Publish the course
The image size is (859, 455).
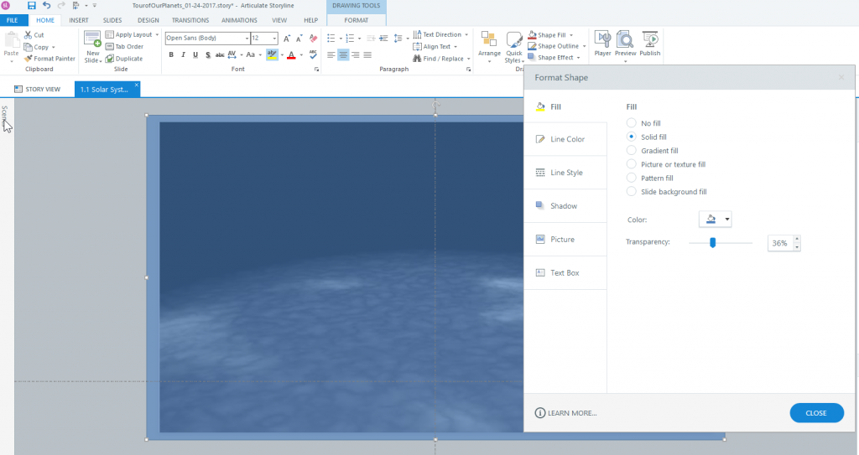650,44
